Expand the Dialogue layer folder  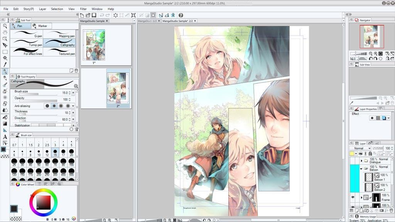click(x=361, y=161)
